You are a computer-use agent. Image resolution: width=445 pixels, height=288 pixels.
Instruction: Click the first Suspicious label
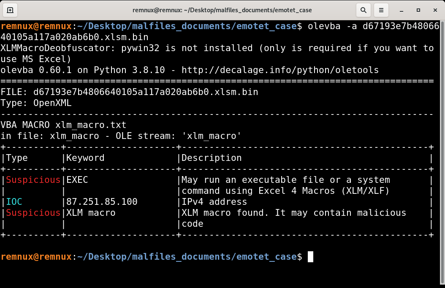tap(33, 179)
